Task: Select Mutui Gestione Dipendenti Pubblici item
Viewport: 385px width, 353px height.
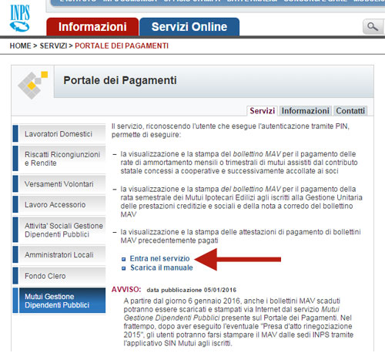Action: (59, 301)
